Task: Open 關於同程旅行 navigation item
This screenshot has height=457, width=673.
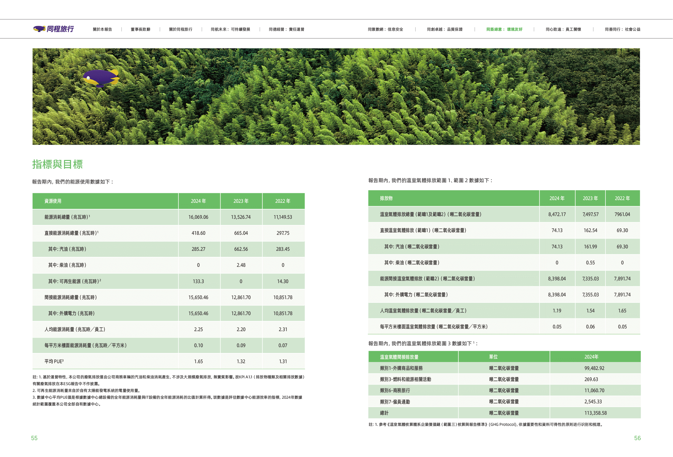Action: tap(180, 29)
